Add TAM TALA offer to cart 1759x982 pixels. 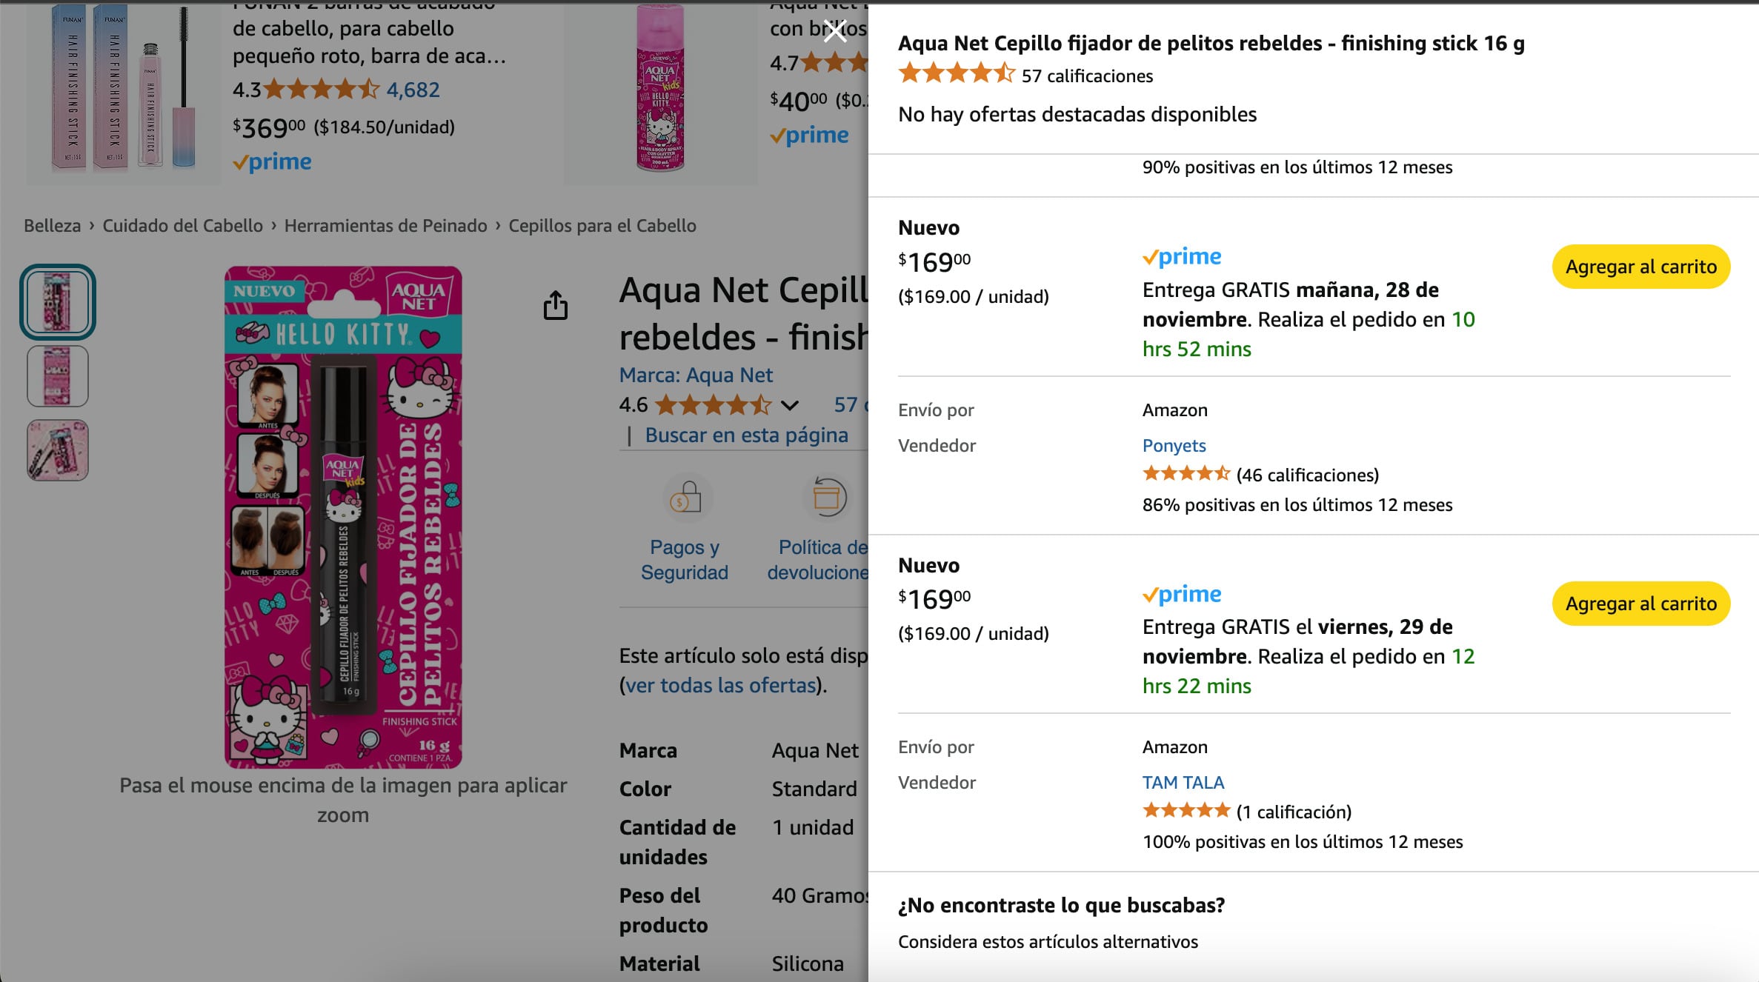(x=1640, y=604)
